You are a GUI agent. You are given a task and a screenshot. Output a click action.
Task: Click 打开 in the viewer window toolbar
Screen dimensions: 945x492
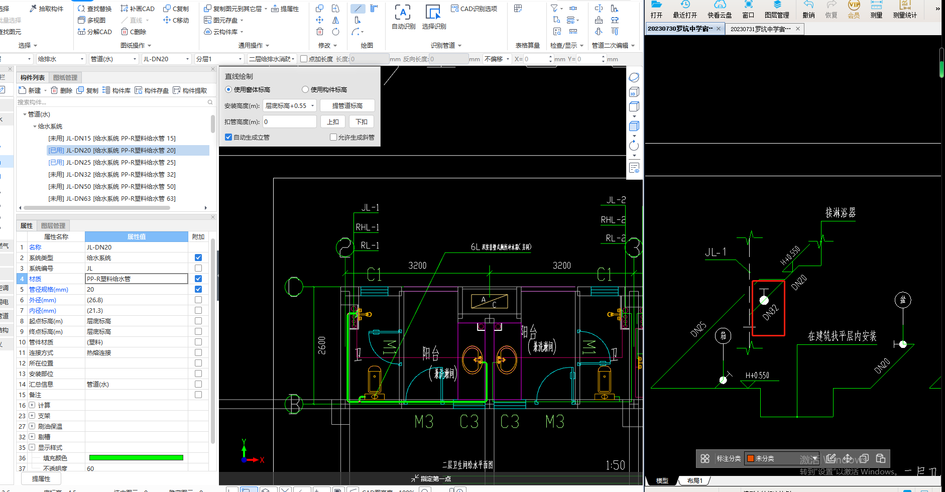pyautogui.click(x=656, y=10)
